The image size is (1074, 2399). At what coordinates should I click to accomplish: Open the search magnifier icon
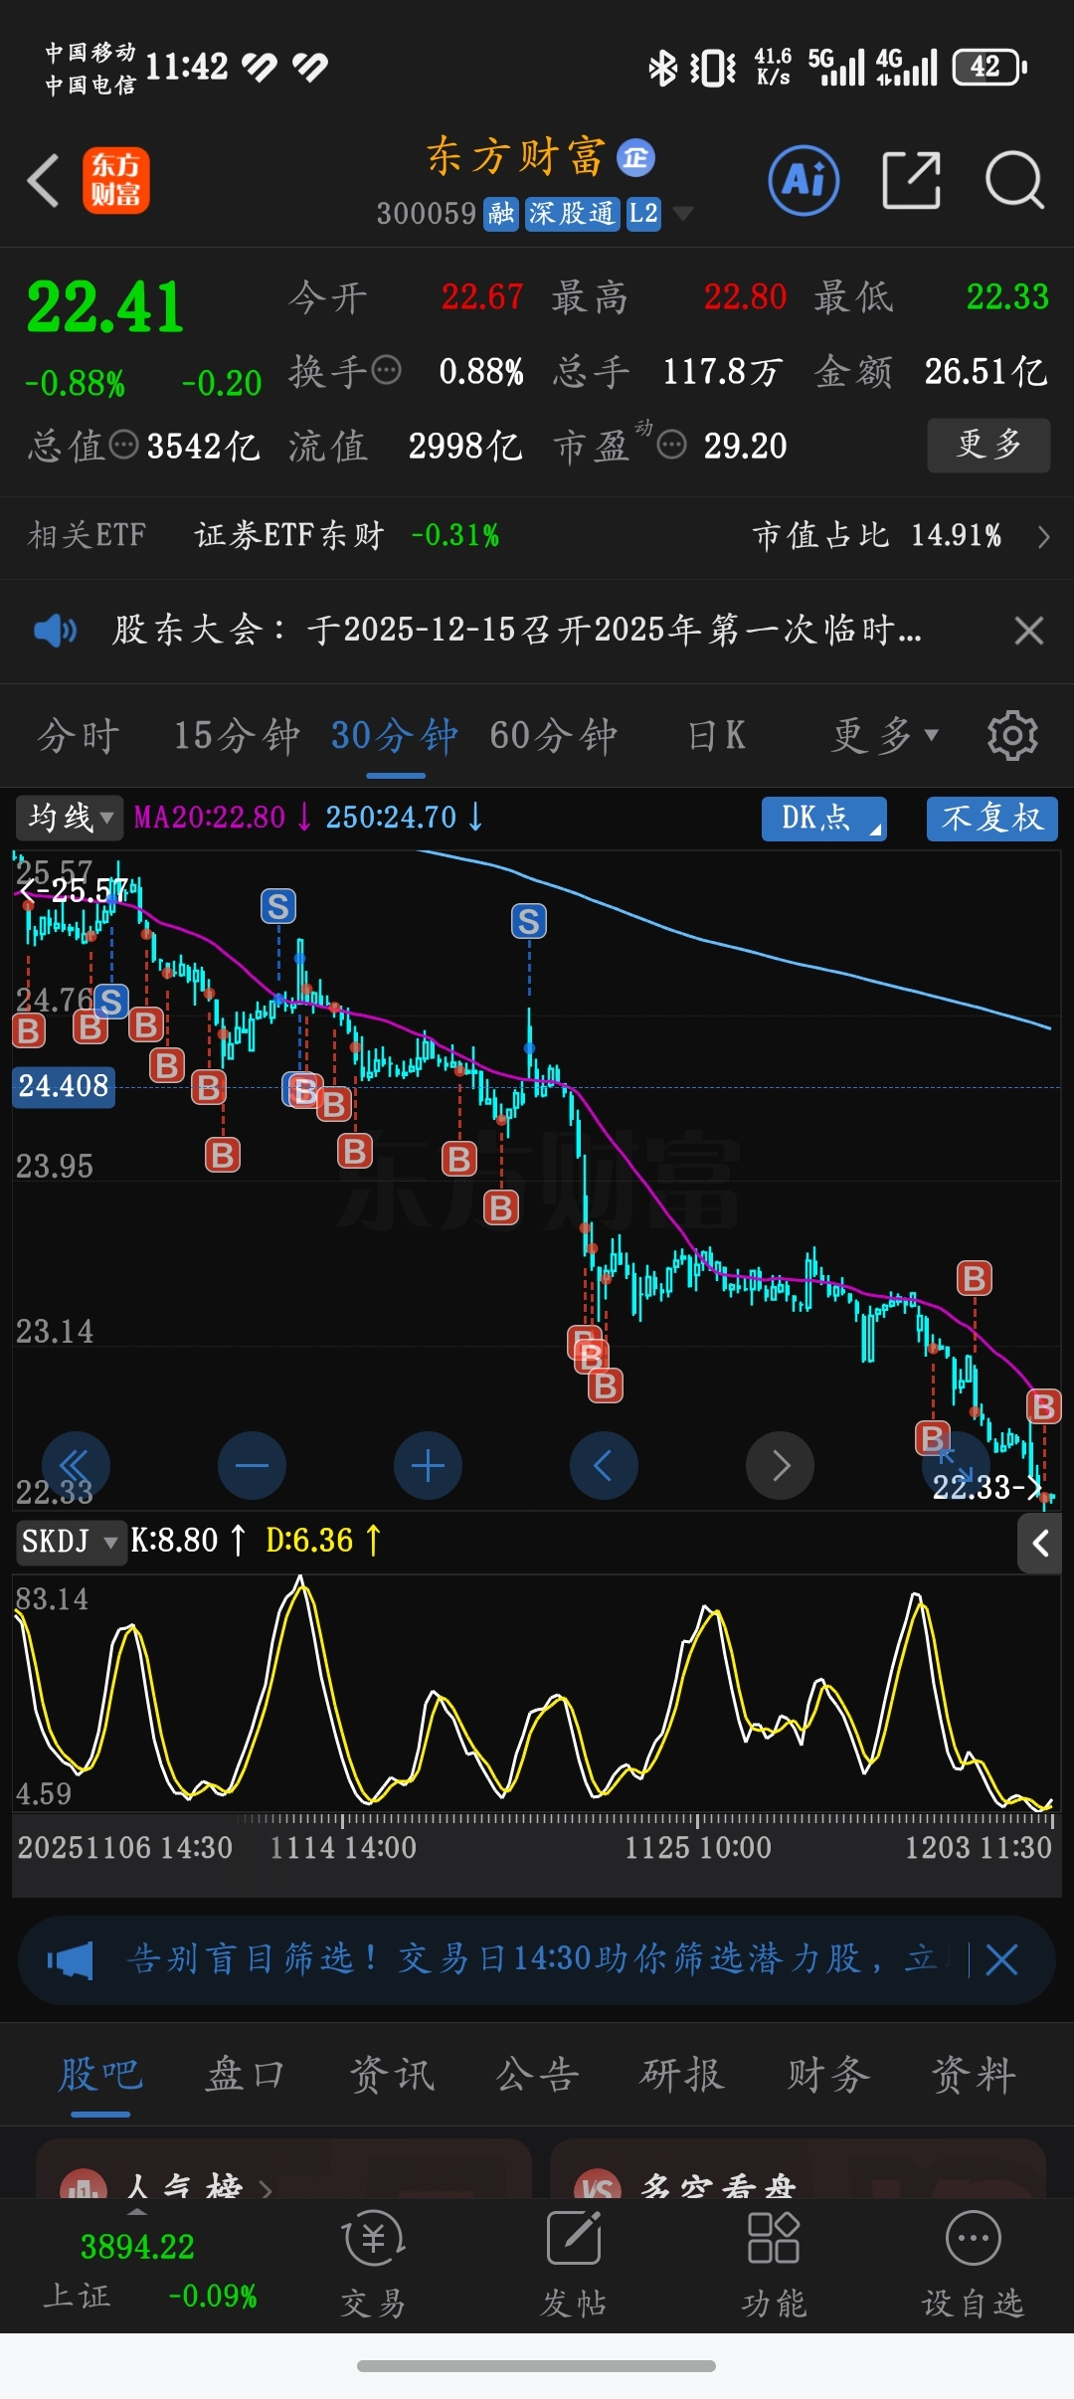click(x=1014, y=181)
